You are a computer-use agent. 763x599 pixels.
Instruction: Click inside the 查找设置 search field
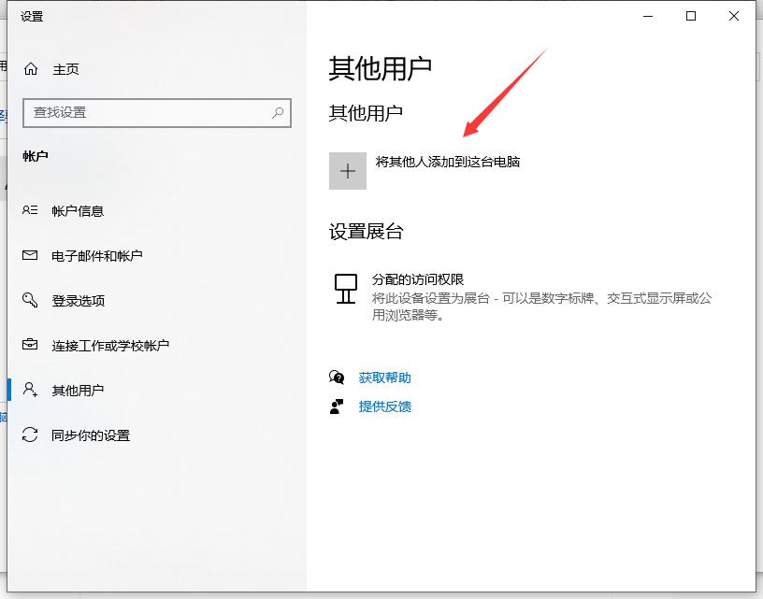[x=140, y=113]
